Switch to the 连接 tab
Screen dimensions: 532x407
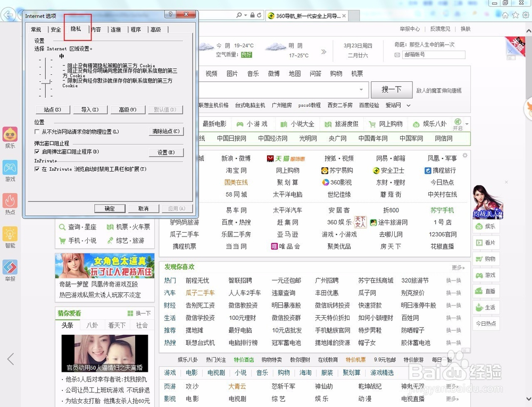tap(115, 29)
